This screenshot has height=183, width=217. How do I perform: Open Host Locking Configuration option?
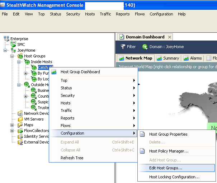coord(174,177)
